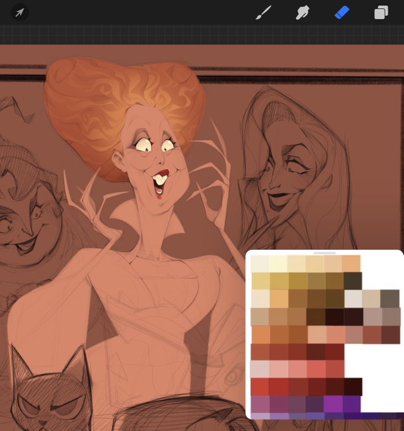Image resolution: width=404 pixels, height=431 pixels.
Task: Pick the deep violet swatch beside vivid purple
Action: (x=352, y=404)
